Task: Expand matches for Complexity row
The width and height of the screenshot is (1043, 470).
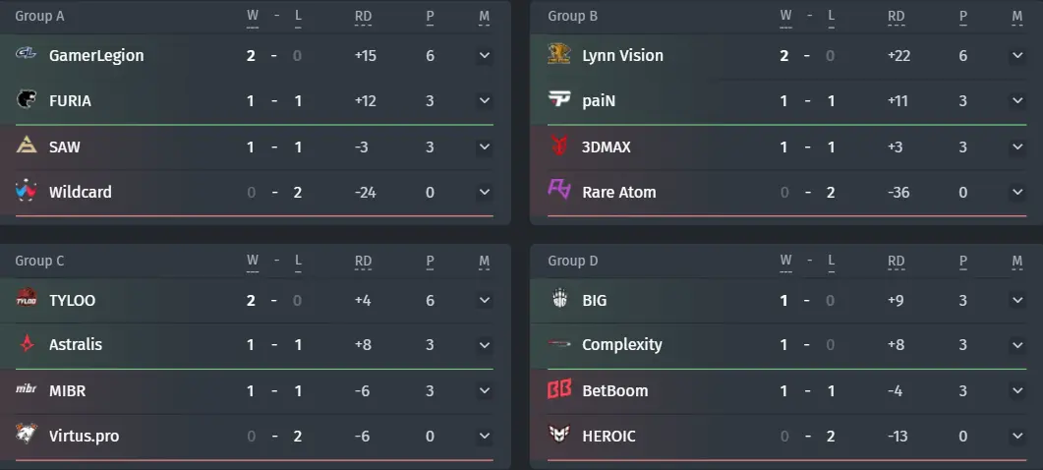Action: pyautogui.click(x=1017, y=345)
